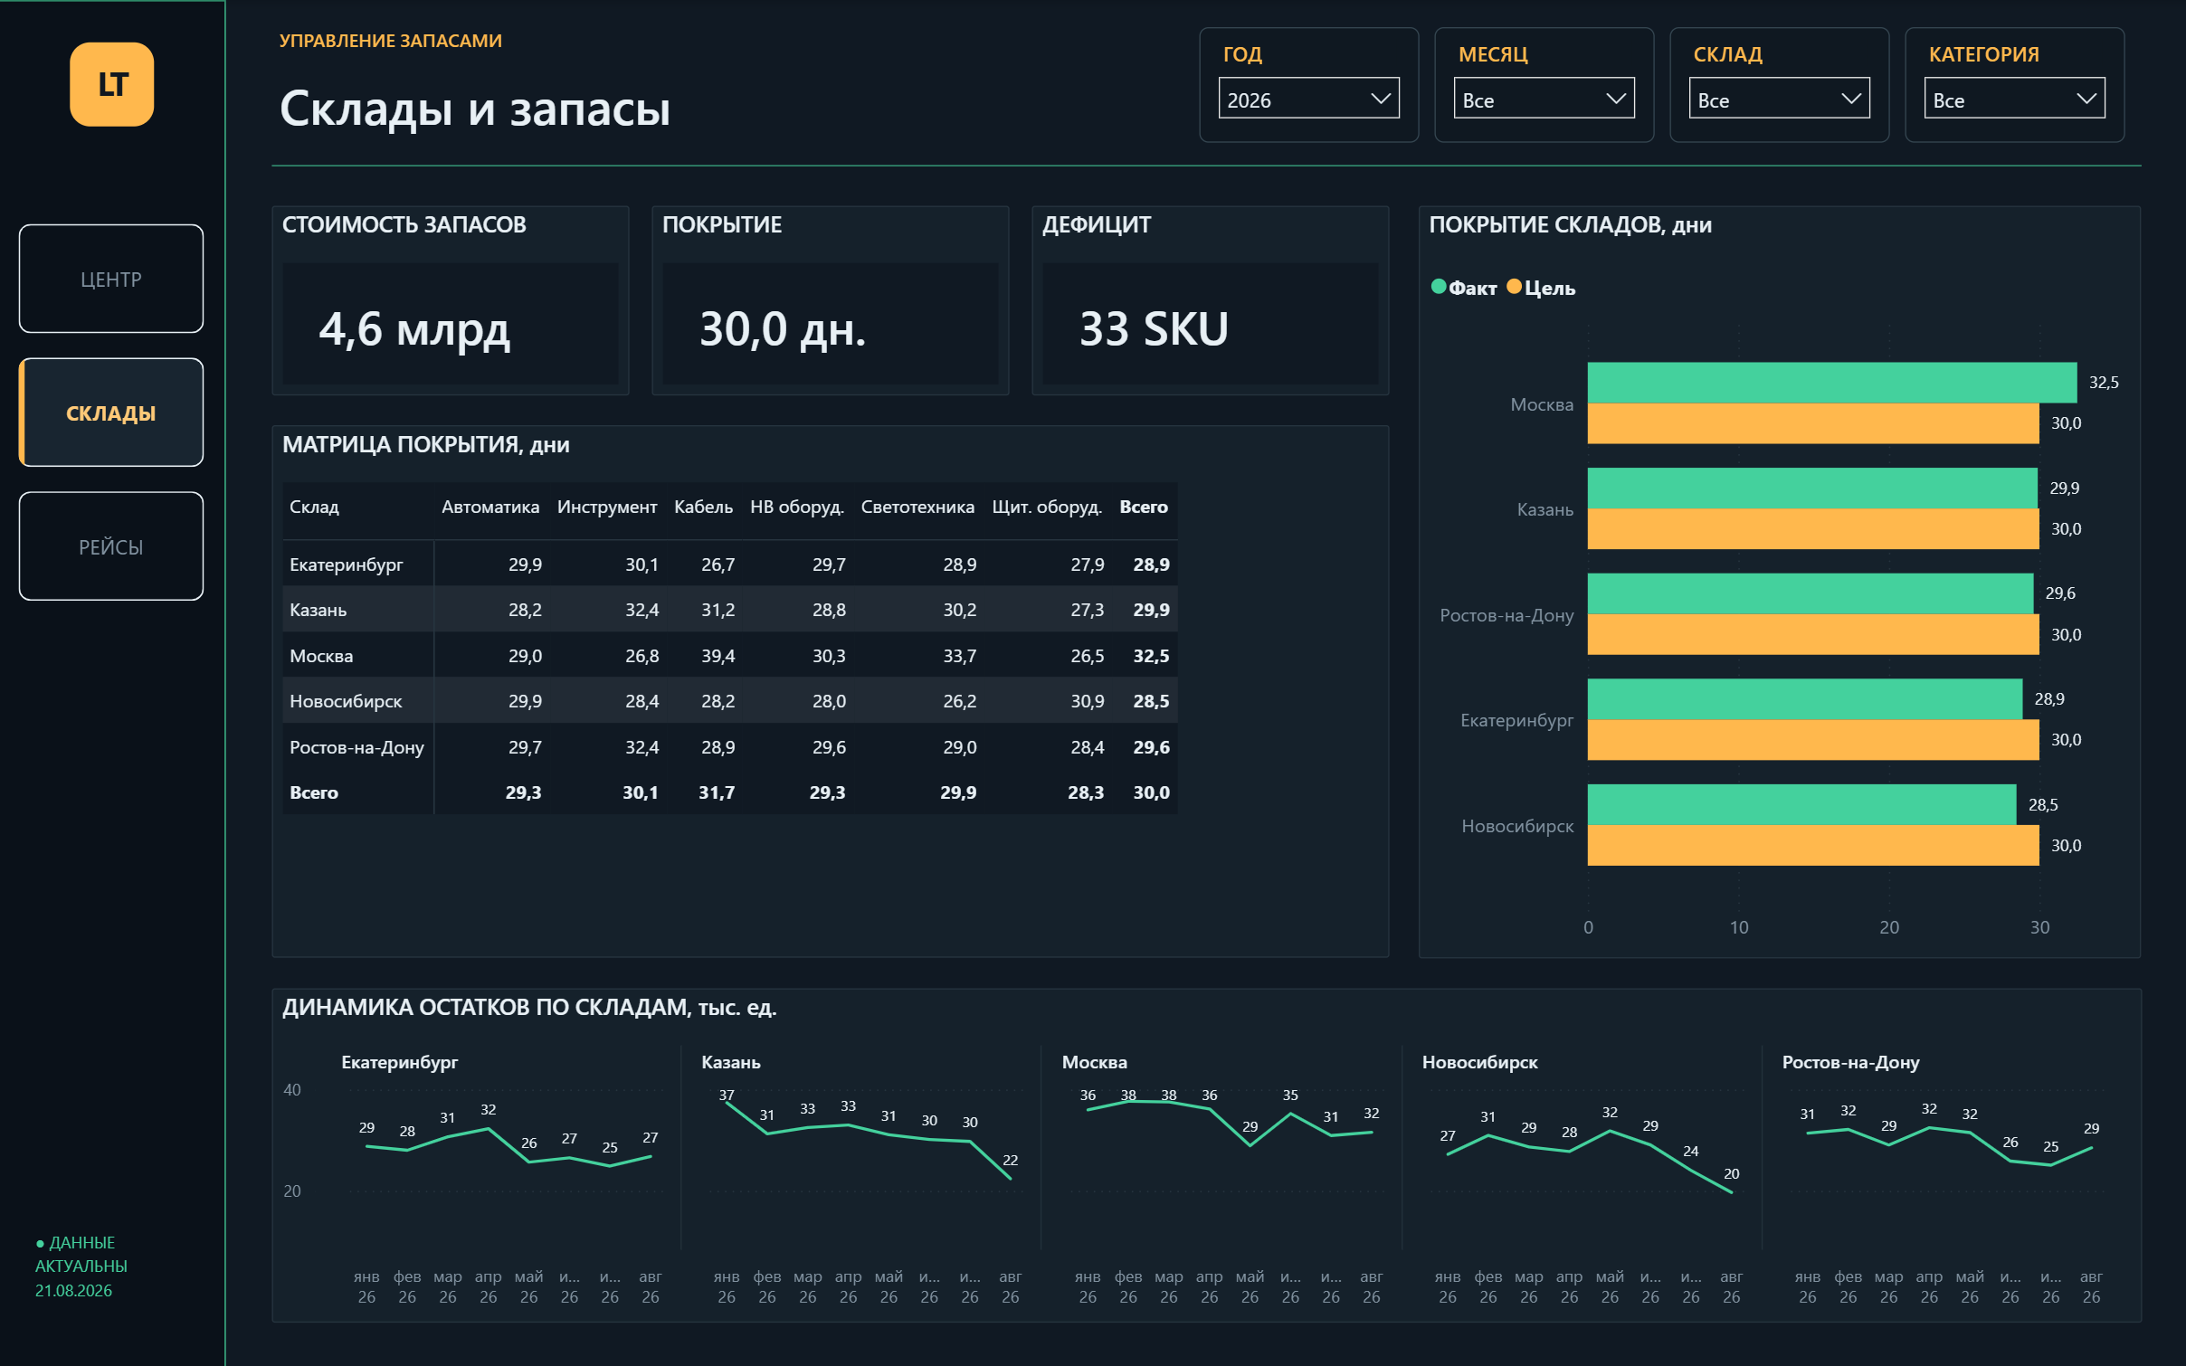This screenshot has width=2186, height=1366.
Task: Click the Кабель column header
Action: coord(703,507)
